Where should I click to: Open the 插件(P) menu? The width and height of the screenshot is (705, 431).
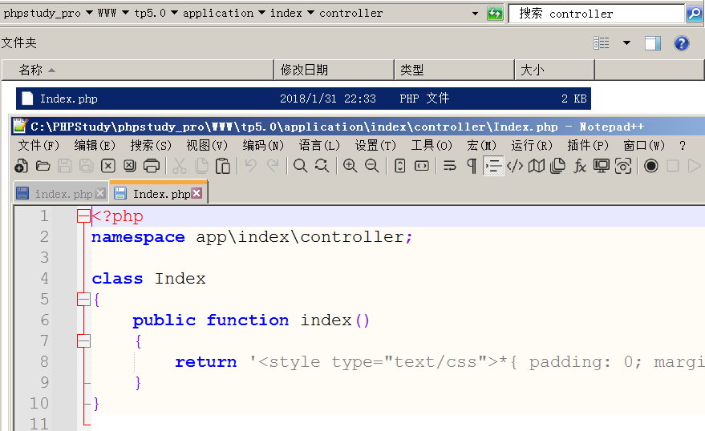pyautogui.click(x=588, y=146)
